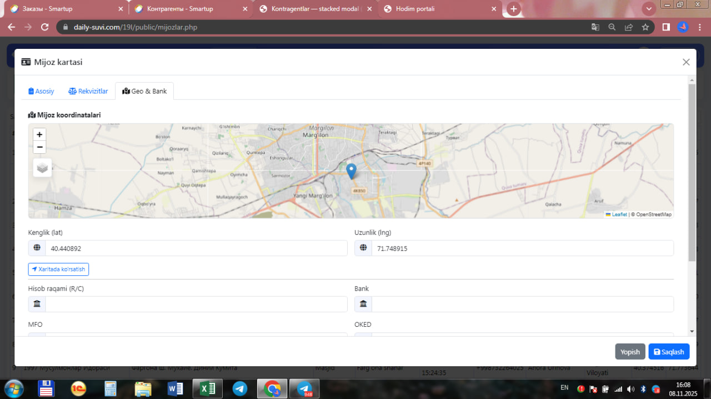Click Chrome's bookmark star icon
Viewport: 711px width, 399px height.
click(645, 27)
